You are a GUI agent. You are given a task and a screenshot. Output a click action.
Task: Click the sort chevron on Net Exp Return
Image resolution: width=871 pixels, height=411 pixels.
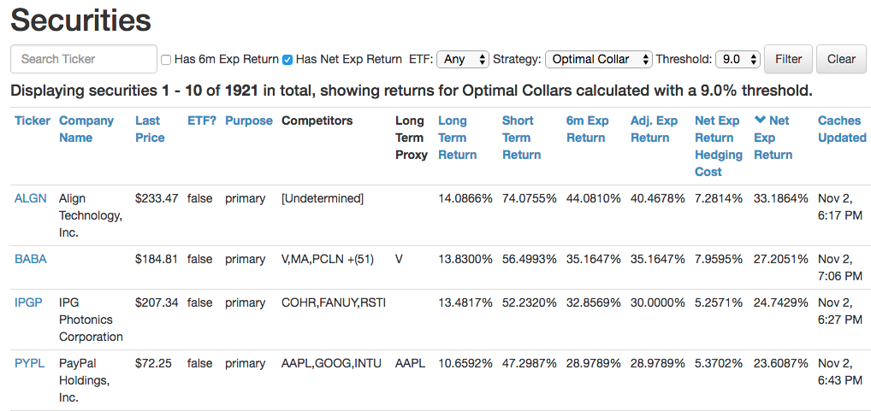(x=760, y=120)
